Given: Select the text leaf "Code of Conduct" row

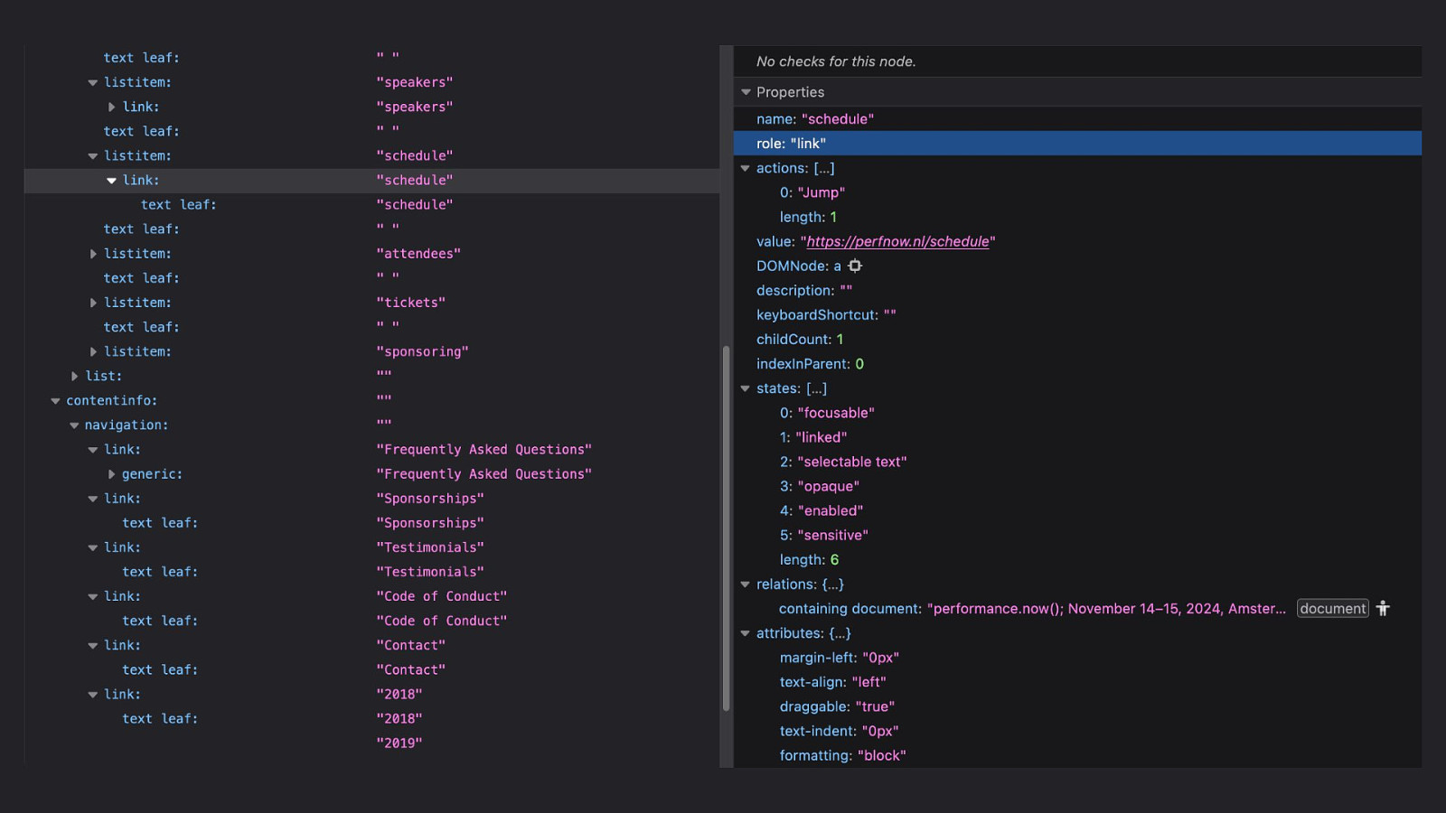Looking at the screenshot, I should pyautogui.click(x=371, y=621).
